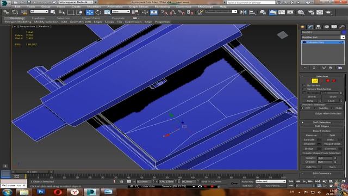Switch to the Freeform ribbon tab
The height and width of the screenshot is (196, 348).
(39, 18)
